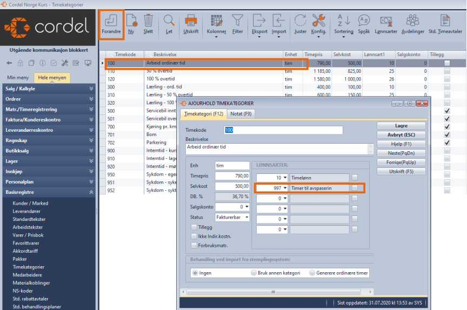467x310 pixels.
Task: Toggle the Ikke Indir.kostn. checkbox
Action: pos(194,236)
